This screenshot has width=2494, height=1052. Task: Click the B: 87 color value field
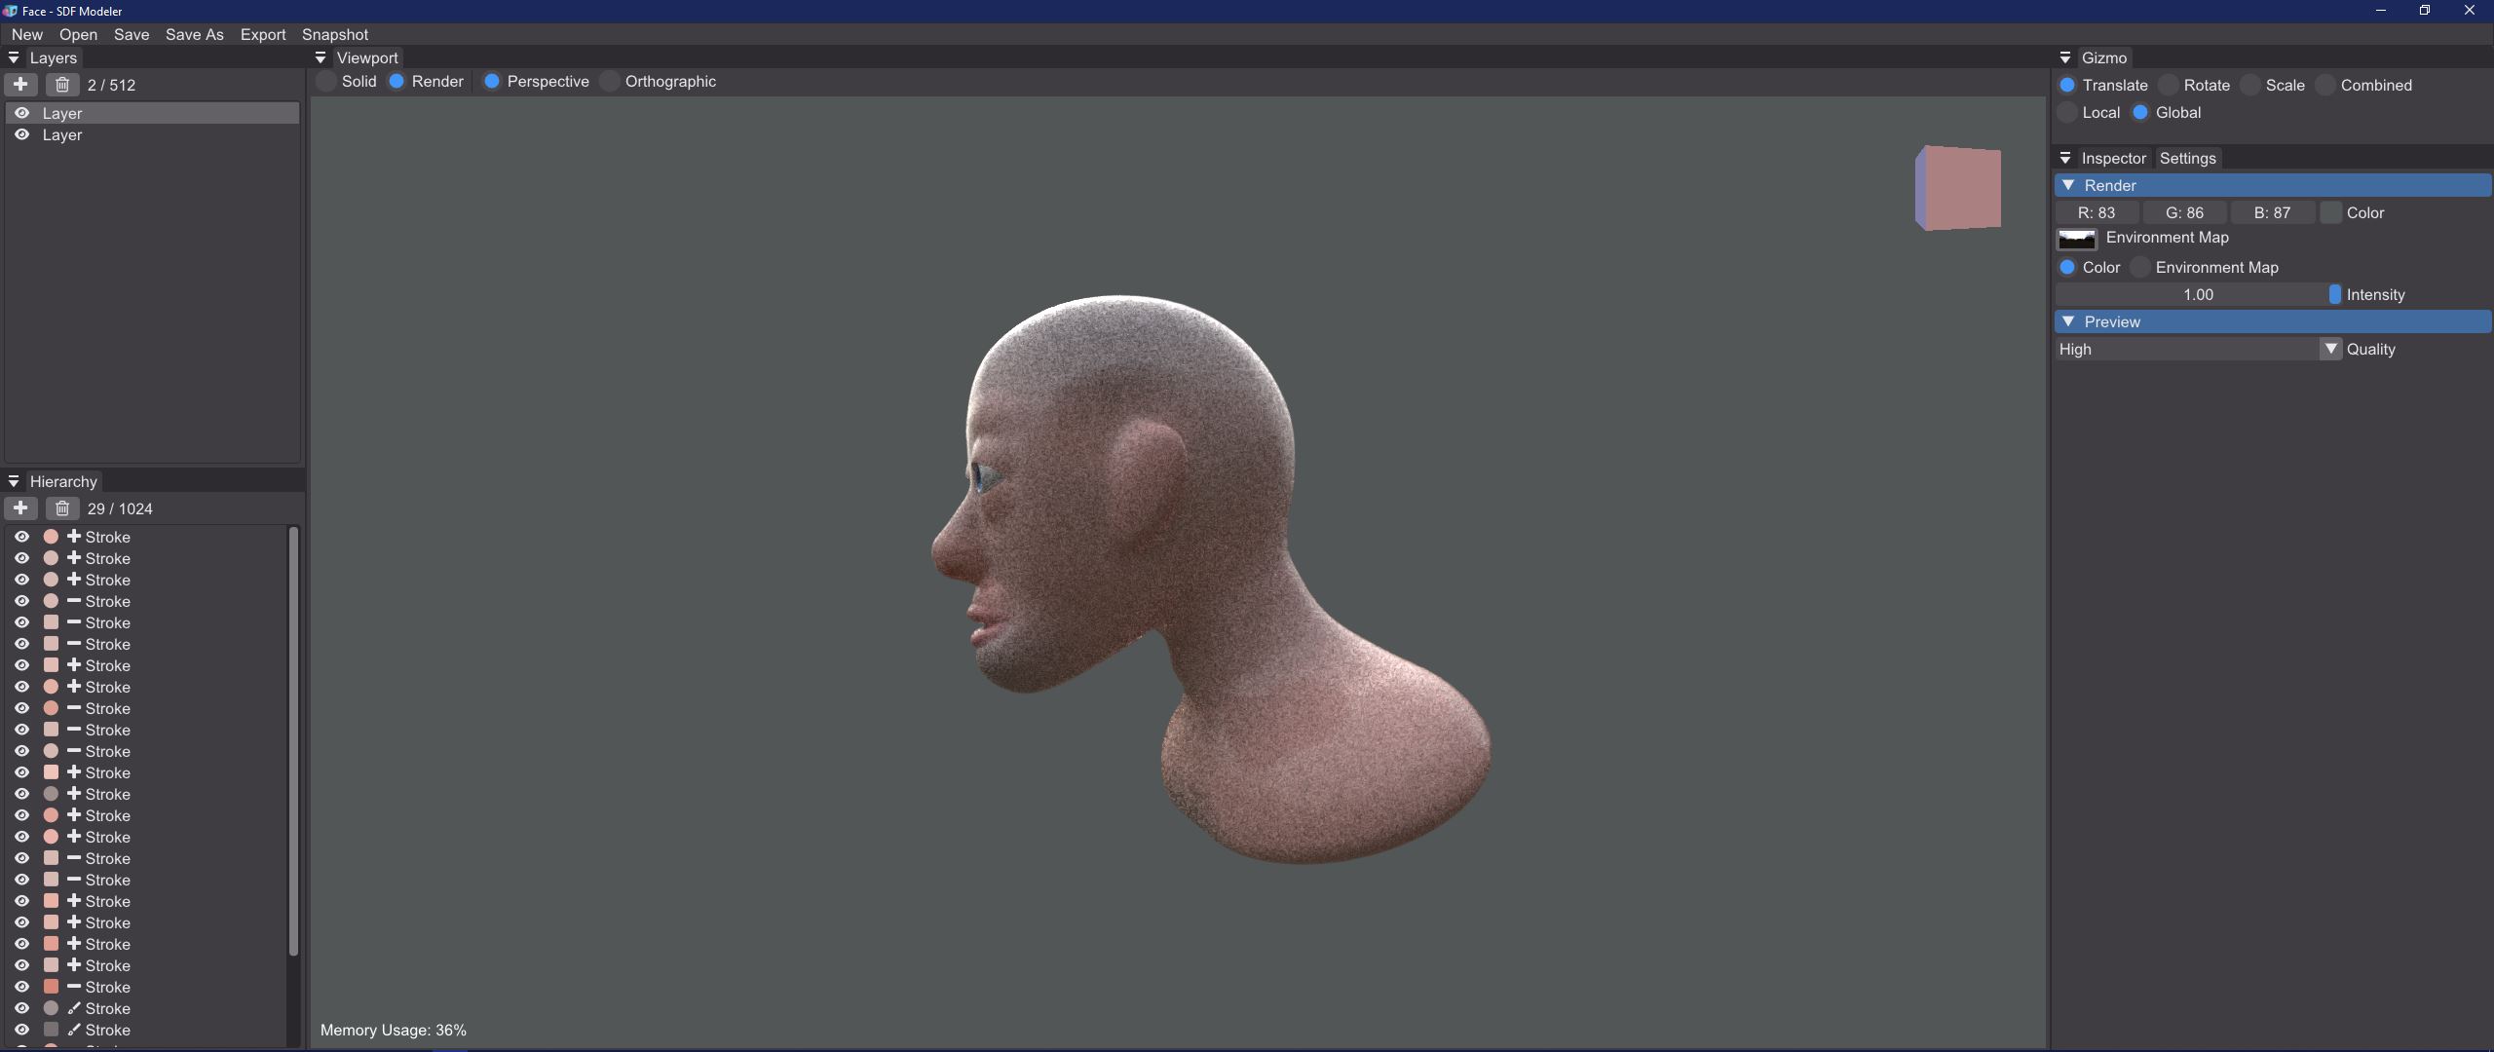pos(2272,213)
